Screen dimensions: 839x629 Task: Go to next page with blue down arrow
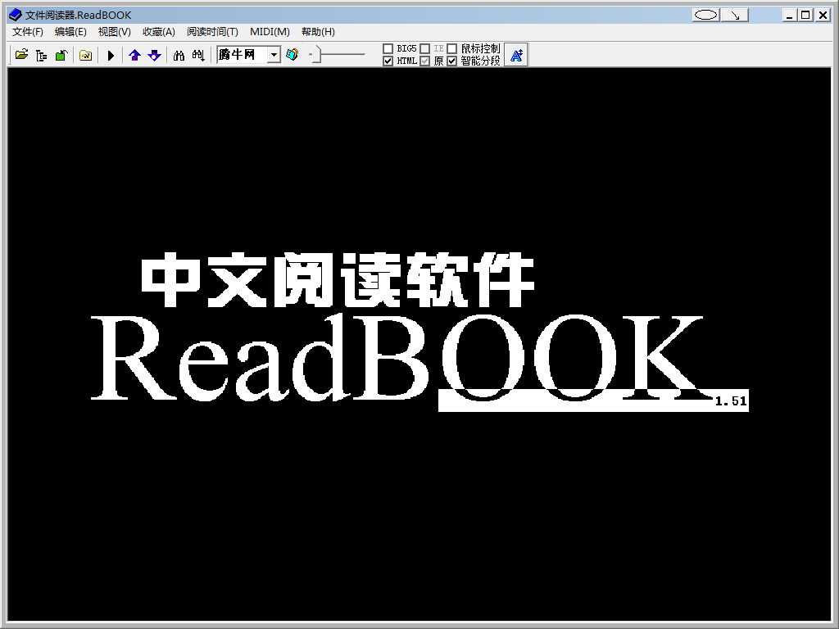pos(155,55)
